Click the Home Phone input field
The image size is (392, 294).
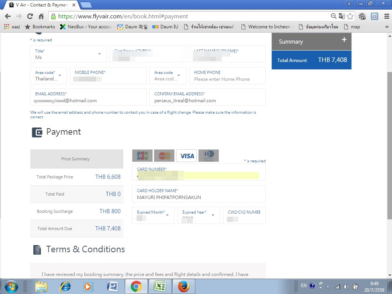pos(227,75)
